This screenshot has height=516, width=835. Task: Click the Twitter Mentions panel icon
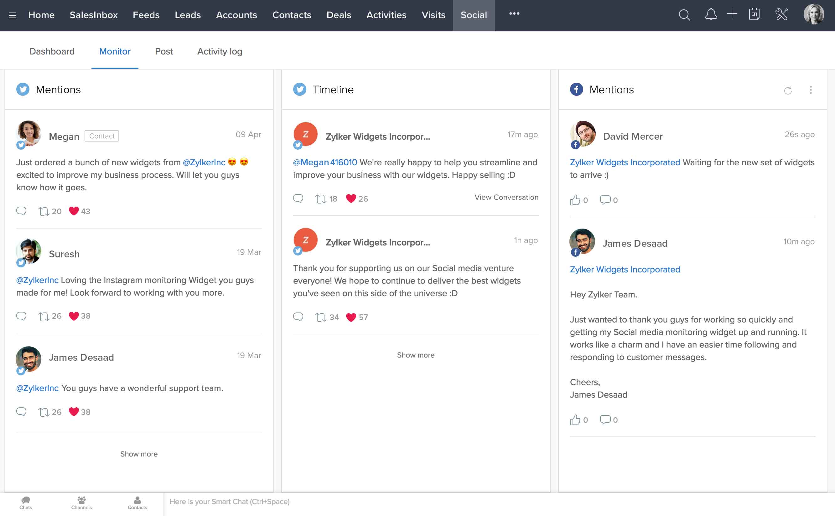tap(23, 90)
